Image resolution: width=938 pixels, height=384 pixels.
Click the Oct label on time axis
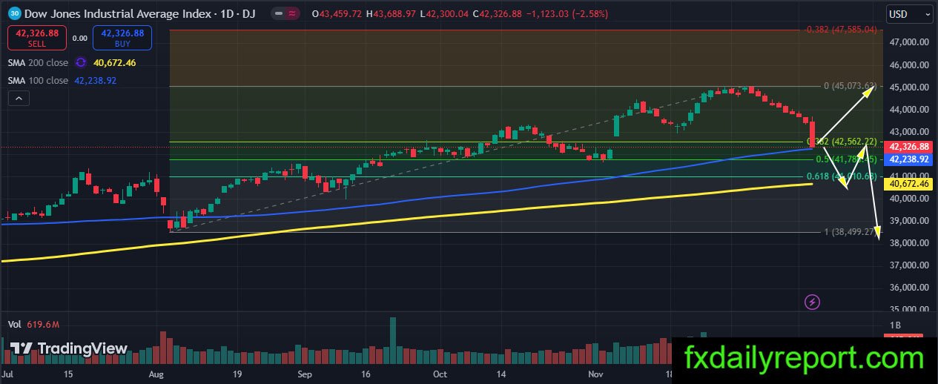click(440, 375)
